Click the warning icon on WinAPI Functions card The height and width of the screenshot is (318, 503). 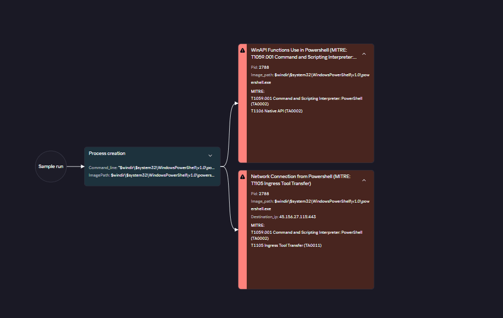(243, 50)
